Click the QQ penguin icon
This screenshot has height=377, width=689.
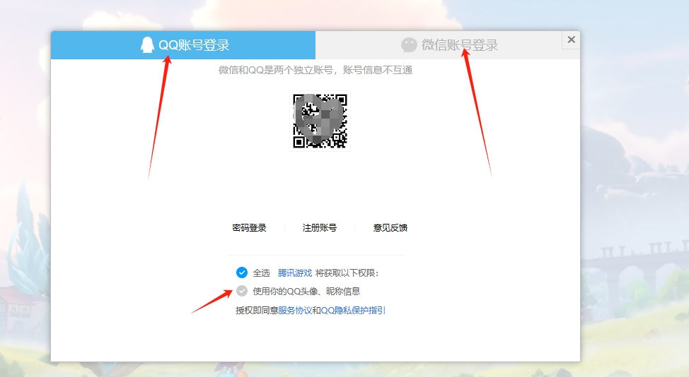point(147,44)
